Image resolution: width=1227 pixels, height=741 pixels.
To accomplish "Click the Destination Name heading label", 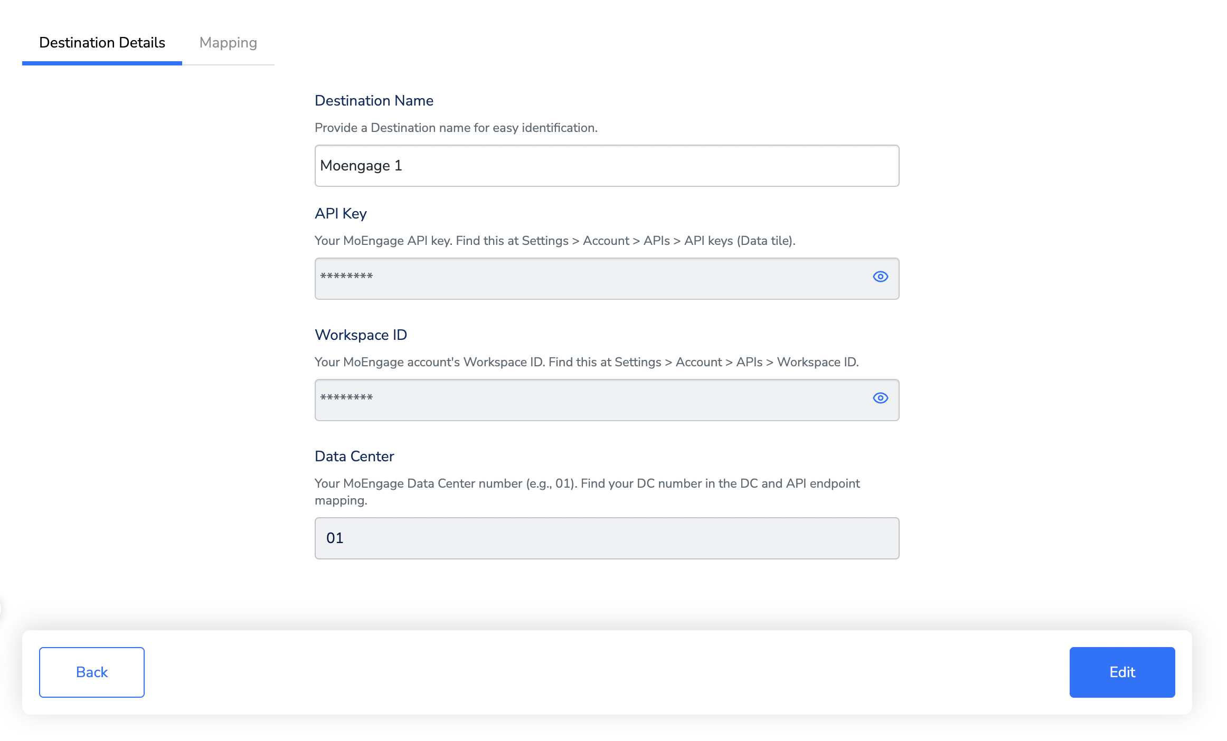I will [374, 100].
